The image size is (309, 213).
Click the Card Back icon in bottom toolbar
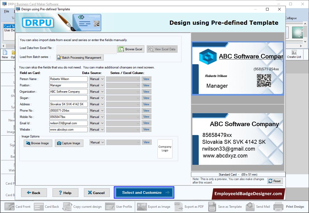pos(39,206)
